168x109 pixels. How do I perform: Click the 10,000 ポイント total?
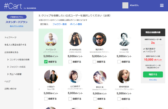(x=153, y=60)
